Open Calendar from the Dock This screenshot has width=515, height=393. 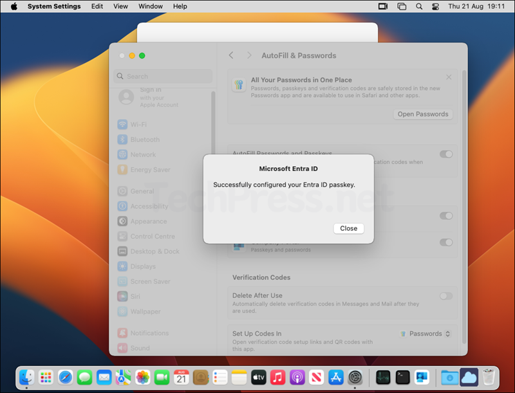coord(182,378)
